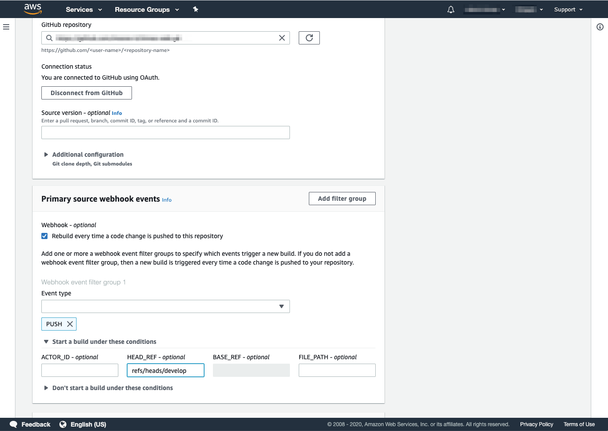
Task: Refresh the GitHub repository list
Action: coord(309,38)
